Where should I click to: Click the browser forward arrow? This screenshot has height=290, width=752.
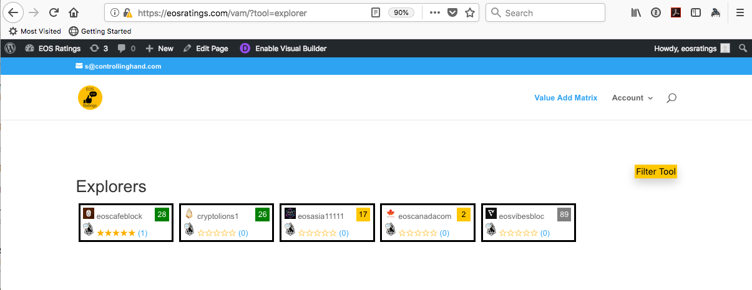(34, 12)
